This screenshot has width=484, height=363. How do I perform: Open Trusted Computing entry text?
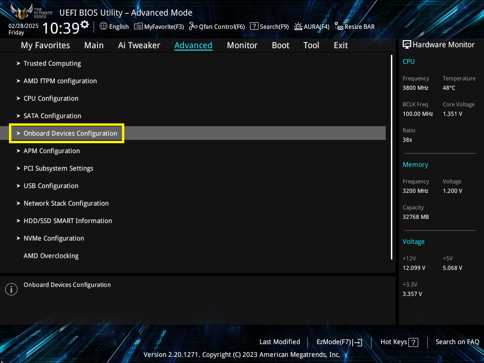point(52,63)
